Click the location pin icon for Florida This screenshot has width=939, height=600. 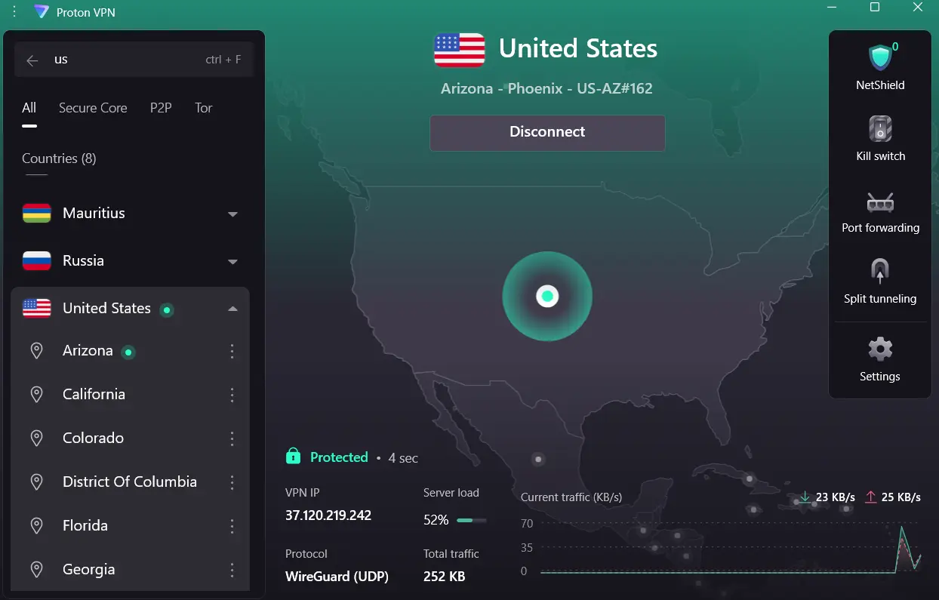(36, 526)
